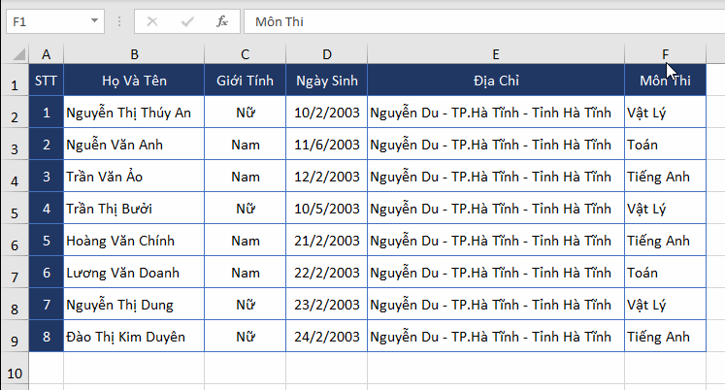Select date cell 23/2/2003

[x=327, y=304]
